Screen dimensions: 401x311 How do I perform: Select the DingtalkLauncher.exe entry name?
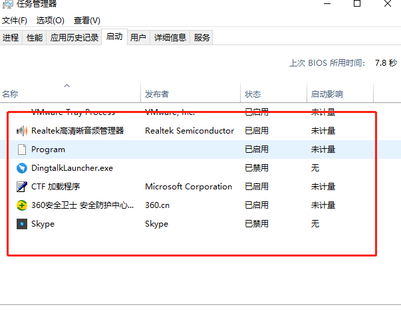(72, 168)
